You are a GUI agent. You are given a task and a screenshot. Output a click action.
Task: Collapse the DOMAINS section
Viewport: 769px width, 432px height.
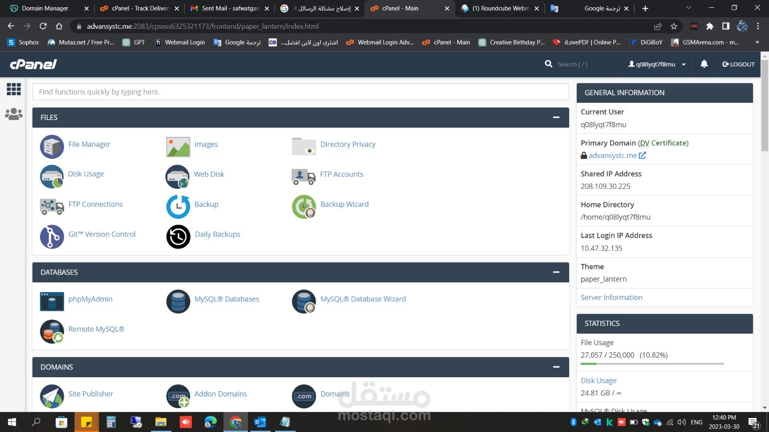pyautogui.click(x=556, y=367)
